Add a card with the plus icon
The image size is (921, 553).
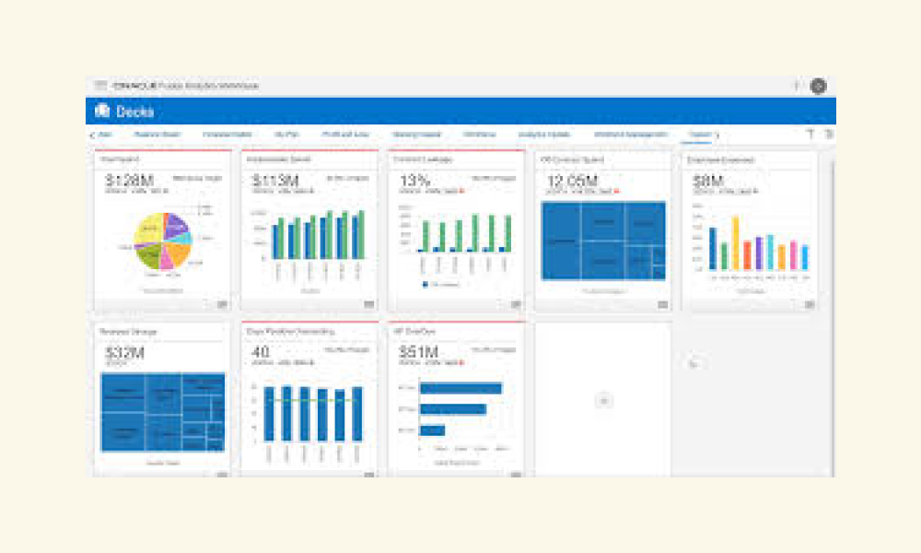(x=604, y=401)
